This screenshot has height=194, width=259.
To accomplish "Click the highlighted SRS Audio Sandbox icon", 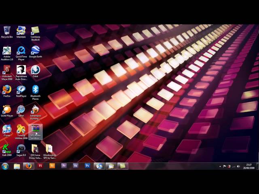I will pos(35,132).
